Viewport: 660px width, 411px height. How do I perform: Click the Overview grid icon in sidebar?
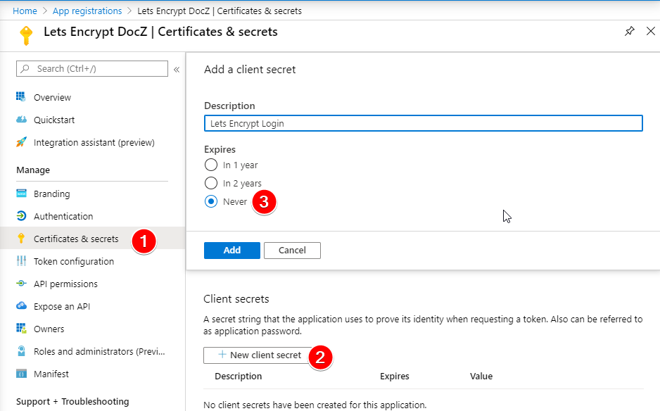coord(21,97)
